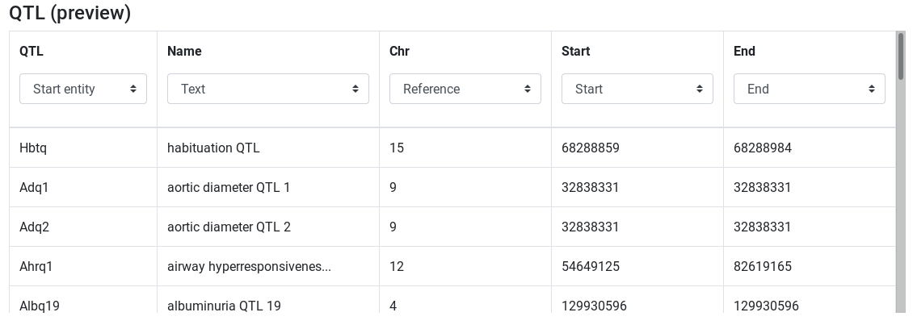
Task: Click the arrows icon on End select
Action: (872, 89)
